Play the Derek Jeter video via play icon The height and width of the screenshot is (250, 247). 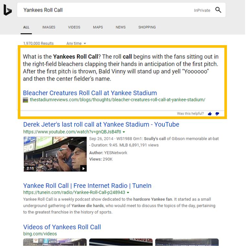tap(83, 168)
